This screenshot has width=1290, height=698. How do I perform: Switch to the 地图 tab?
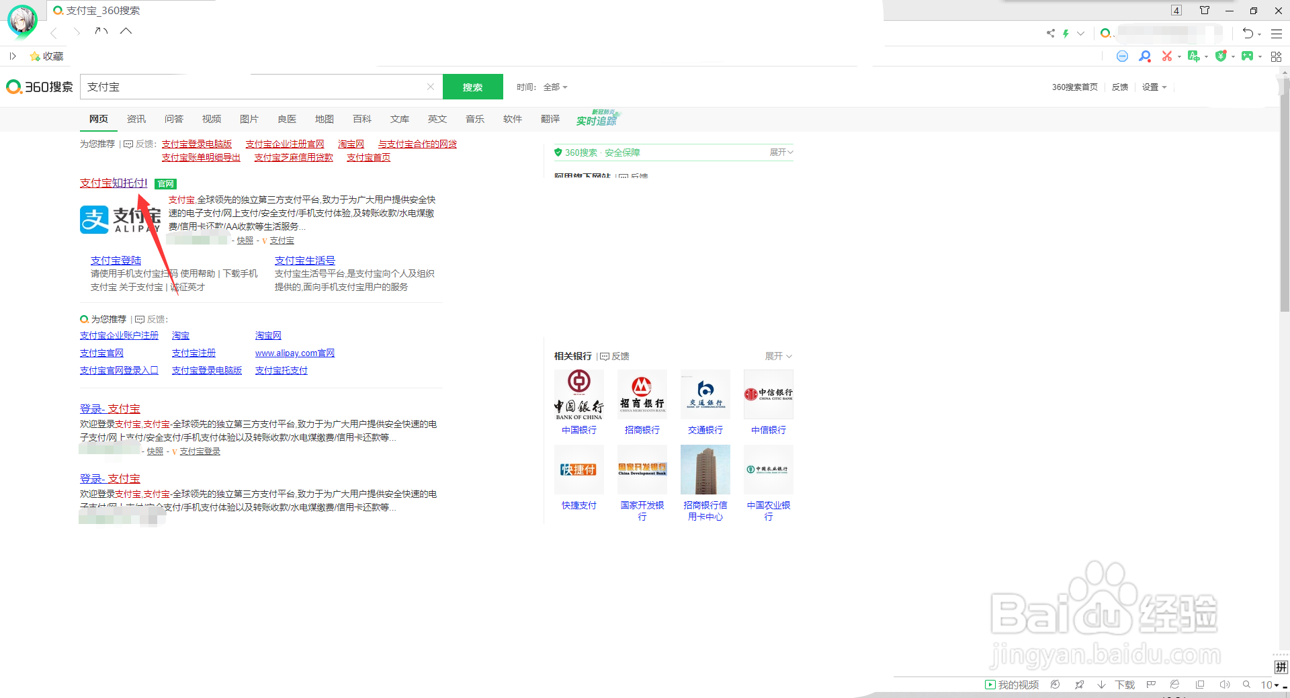[325, 119]
